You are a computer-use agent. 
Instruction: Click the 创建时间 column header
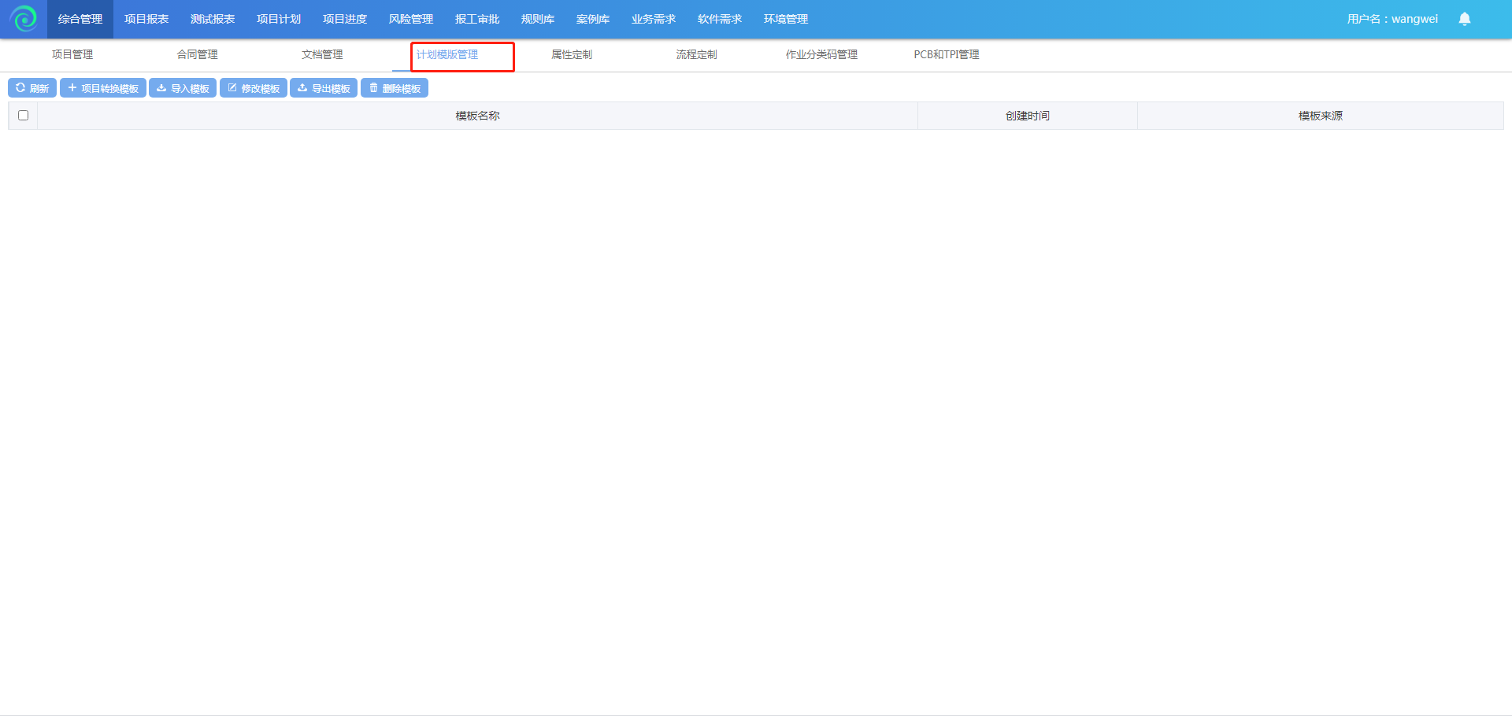pos(1027,116)
